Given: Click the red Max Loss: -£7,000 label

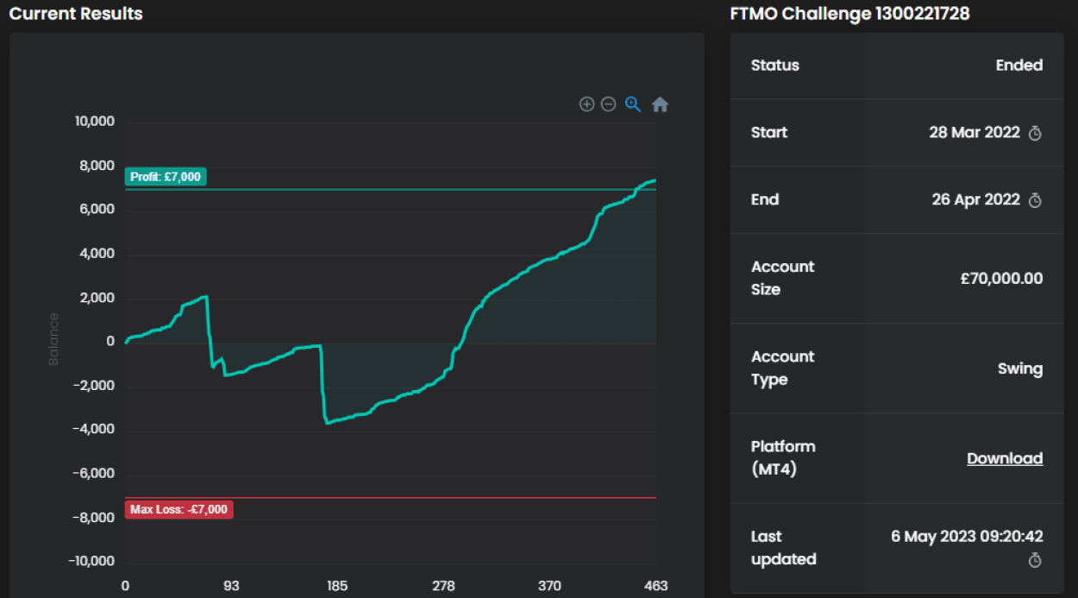Looking at the screenshot, I should (179, 509).
